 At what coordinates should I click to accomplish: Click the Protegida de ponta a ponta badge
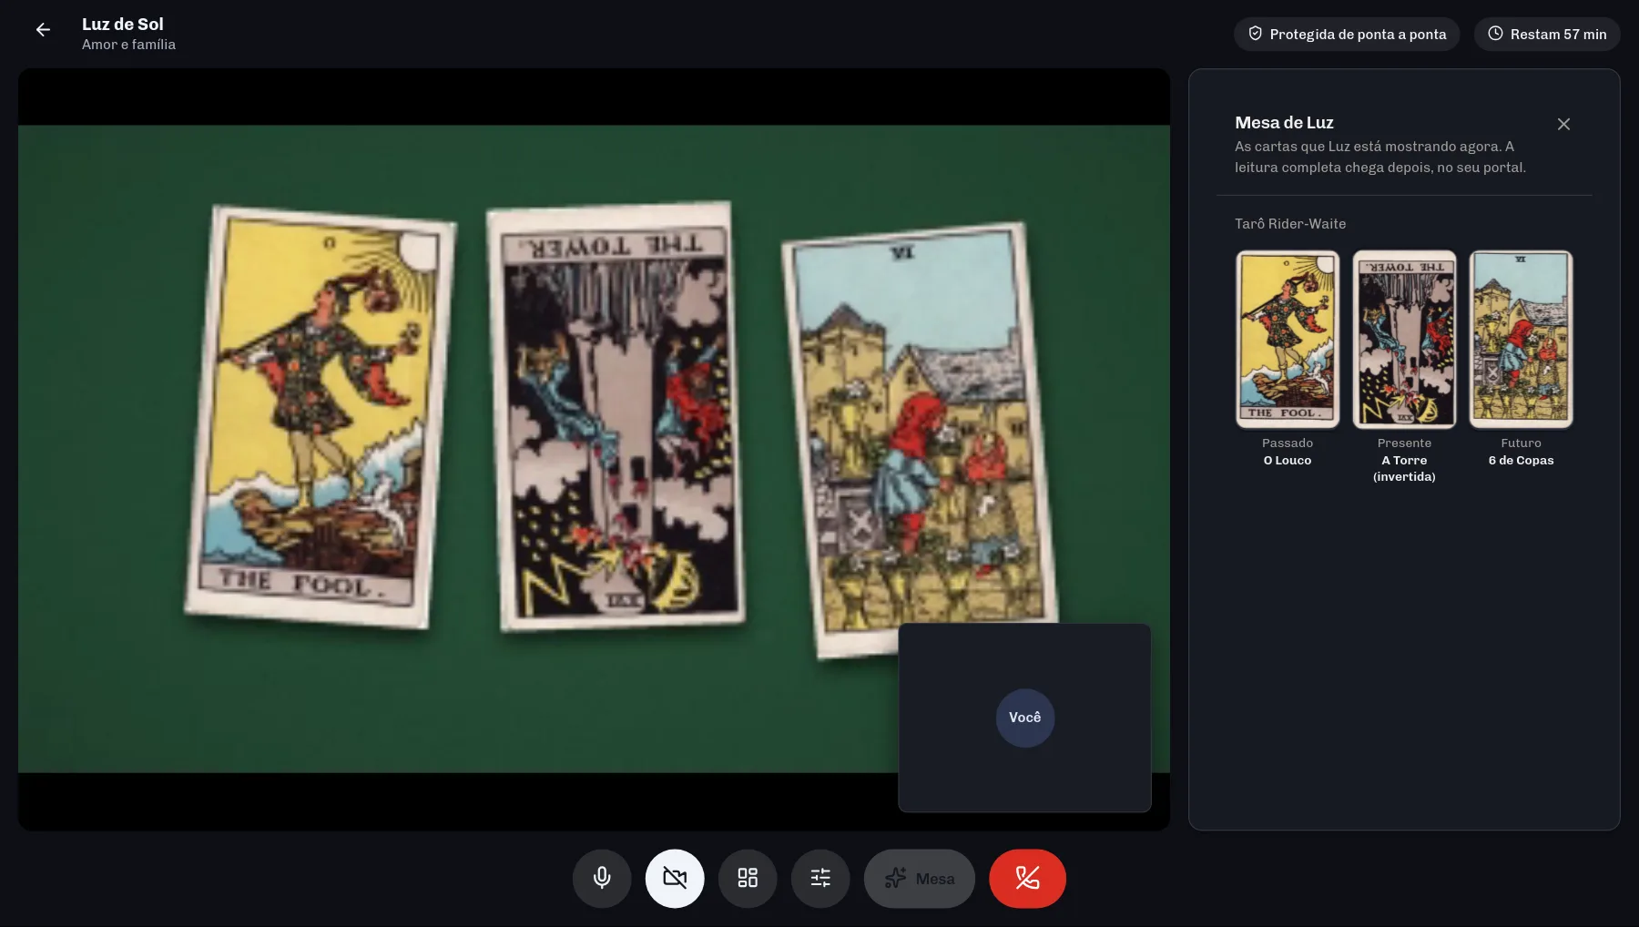(x=1347, y=35)
